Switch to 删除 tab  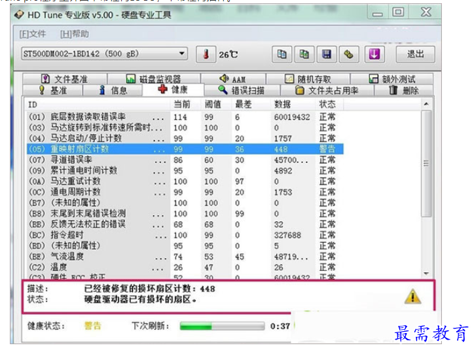[x=404, y=90]
